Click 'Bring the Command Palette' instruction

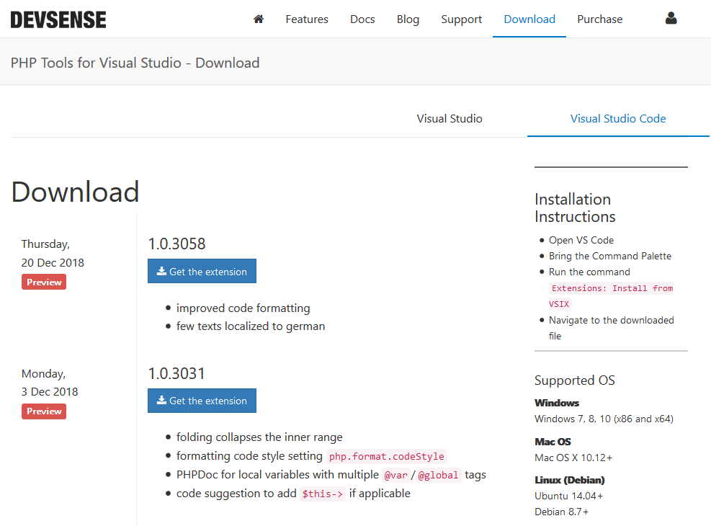[610, 257]
